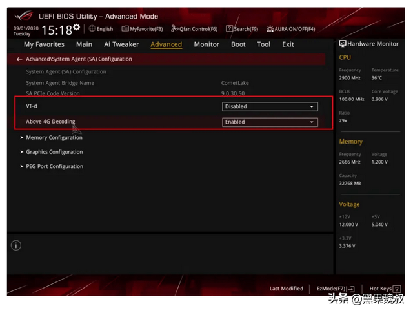Select the Exit tab
The image size is (413, 313).
pyautogui.click(x=288, y=44)
